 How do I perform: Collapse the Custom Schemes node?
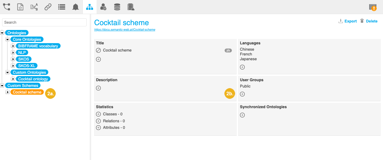pos(2,85)
